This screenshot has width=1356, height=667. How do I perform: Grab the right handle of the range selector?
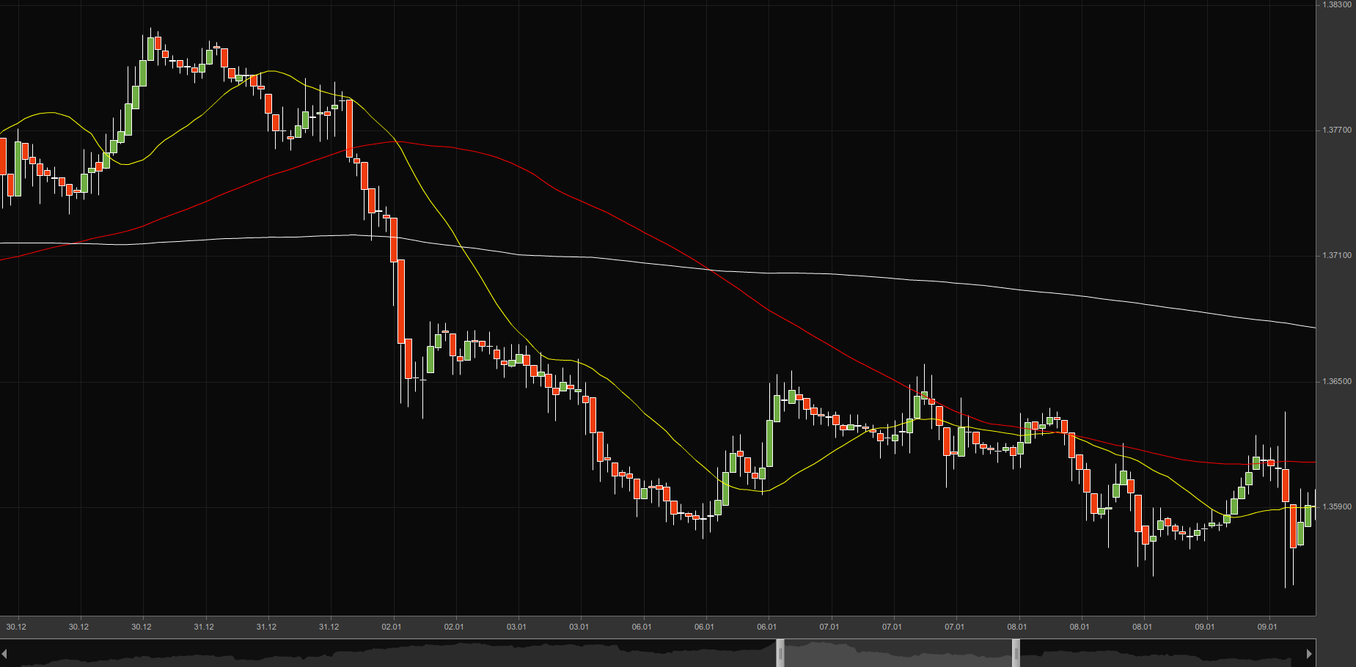click(x=1016, y=652)
